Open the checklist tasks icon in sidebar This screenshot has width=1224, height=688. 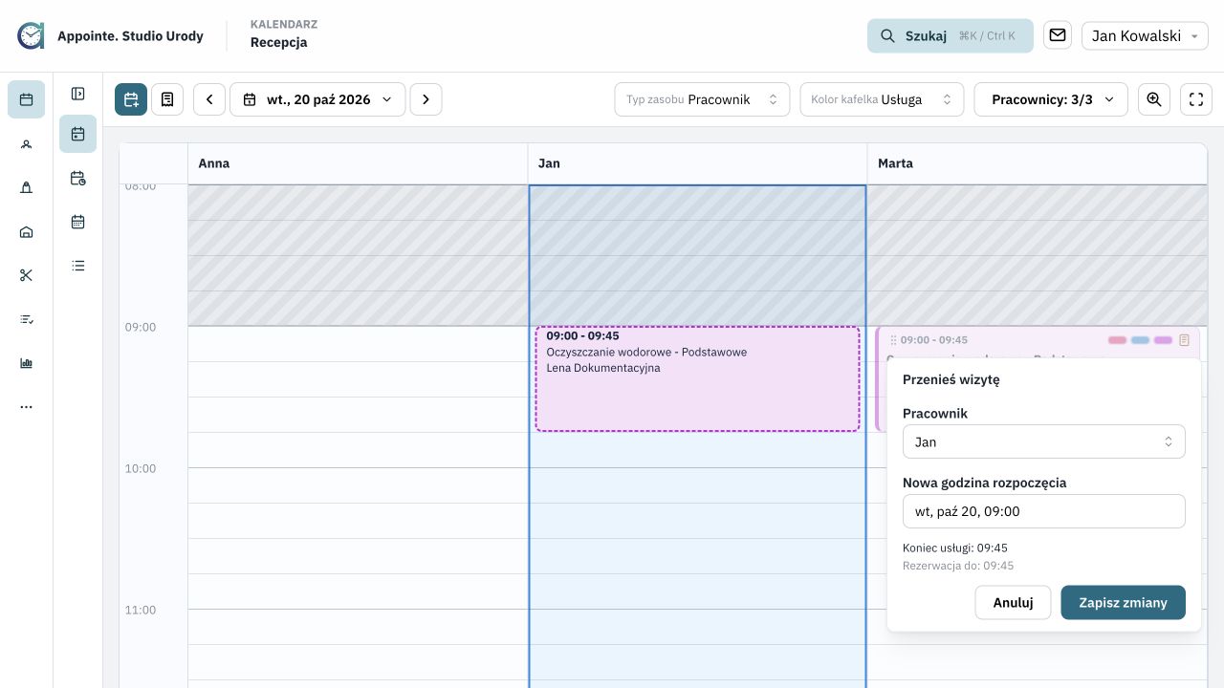[x=26, y=319]
